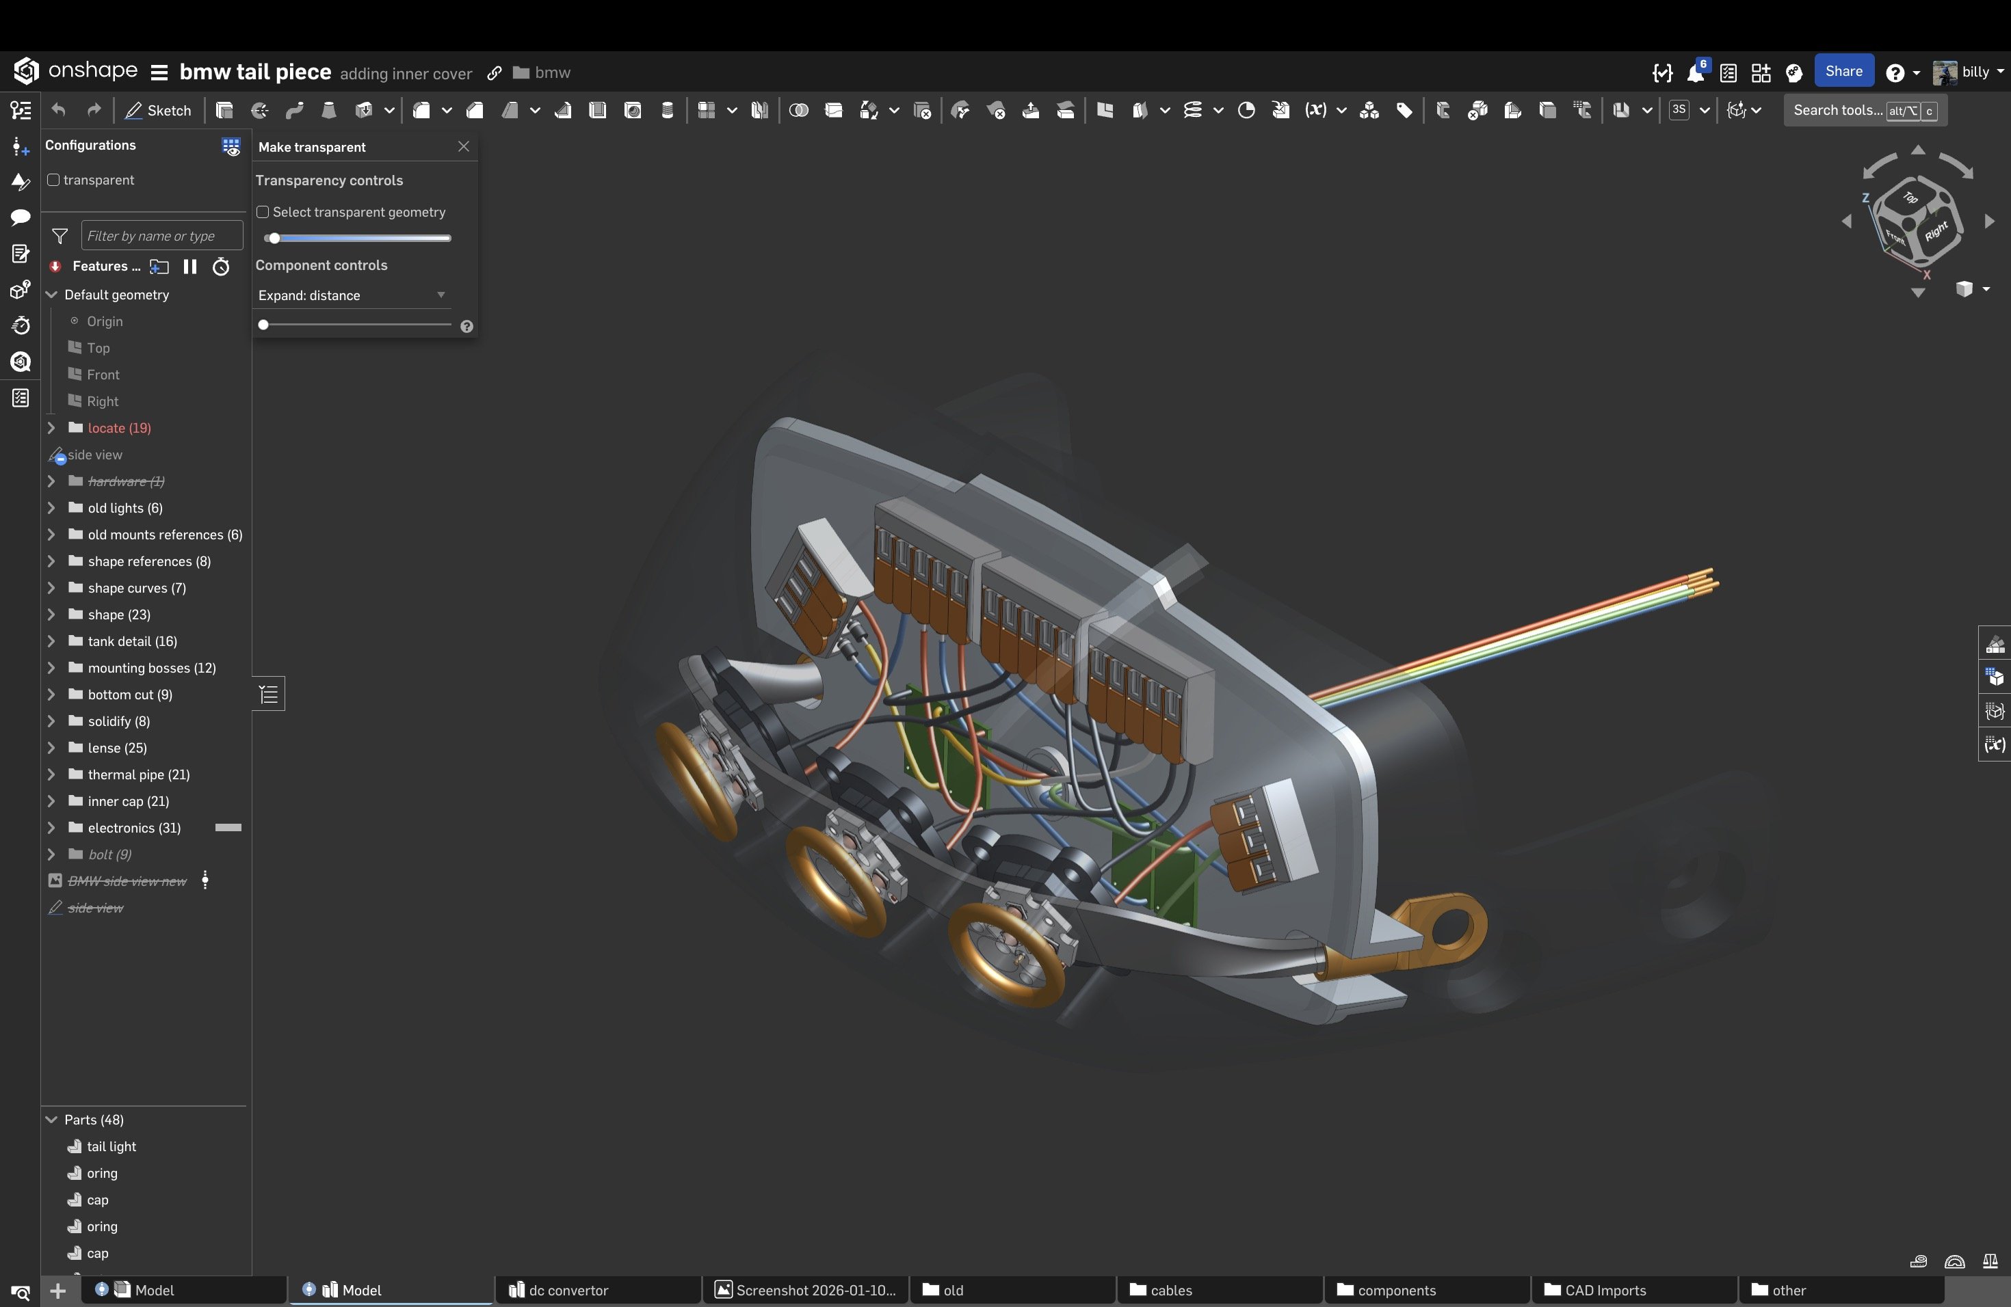
Task: Click the Share button
Action: [1843, 72]
